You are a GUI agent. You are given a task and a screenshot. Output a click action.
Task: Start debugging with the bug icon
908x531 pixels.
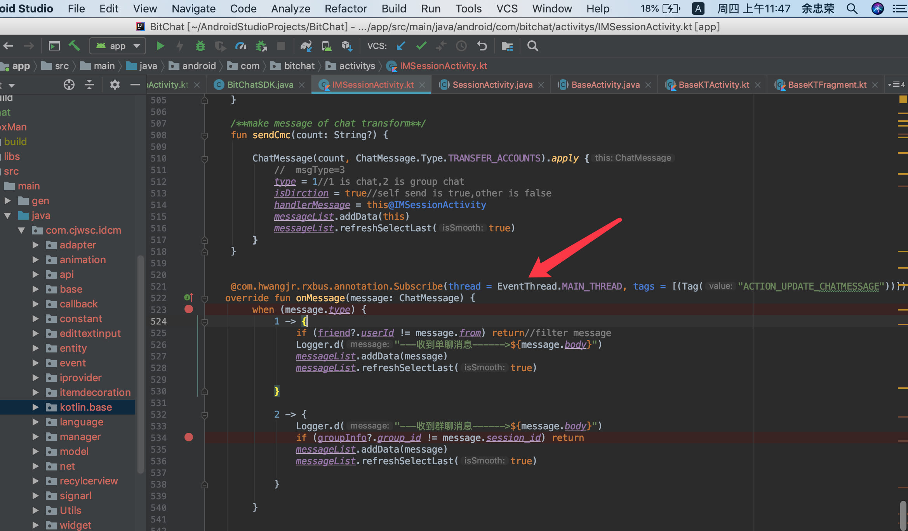click(x=200, y=46)
